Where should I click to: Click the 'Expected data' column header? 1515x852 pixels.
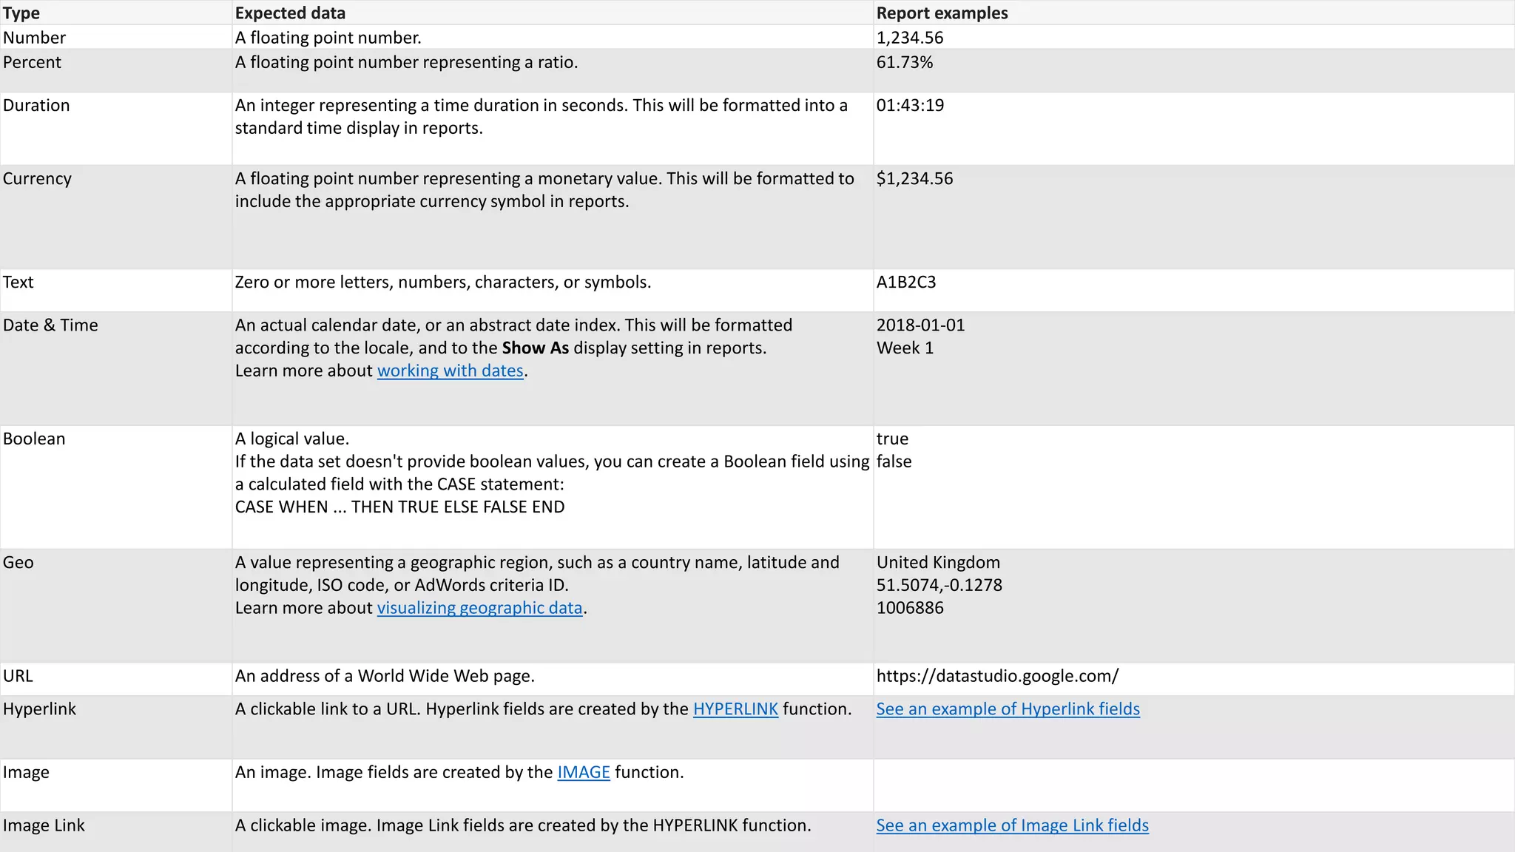pyautogui.click(x=290, y=13)
